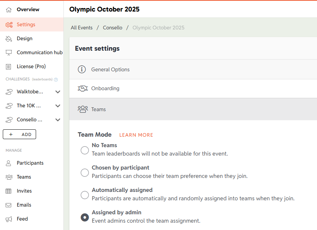Click the Communication hub presentation icon
This screenshot has width=317, height=230.
pos(9,52)
